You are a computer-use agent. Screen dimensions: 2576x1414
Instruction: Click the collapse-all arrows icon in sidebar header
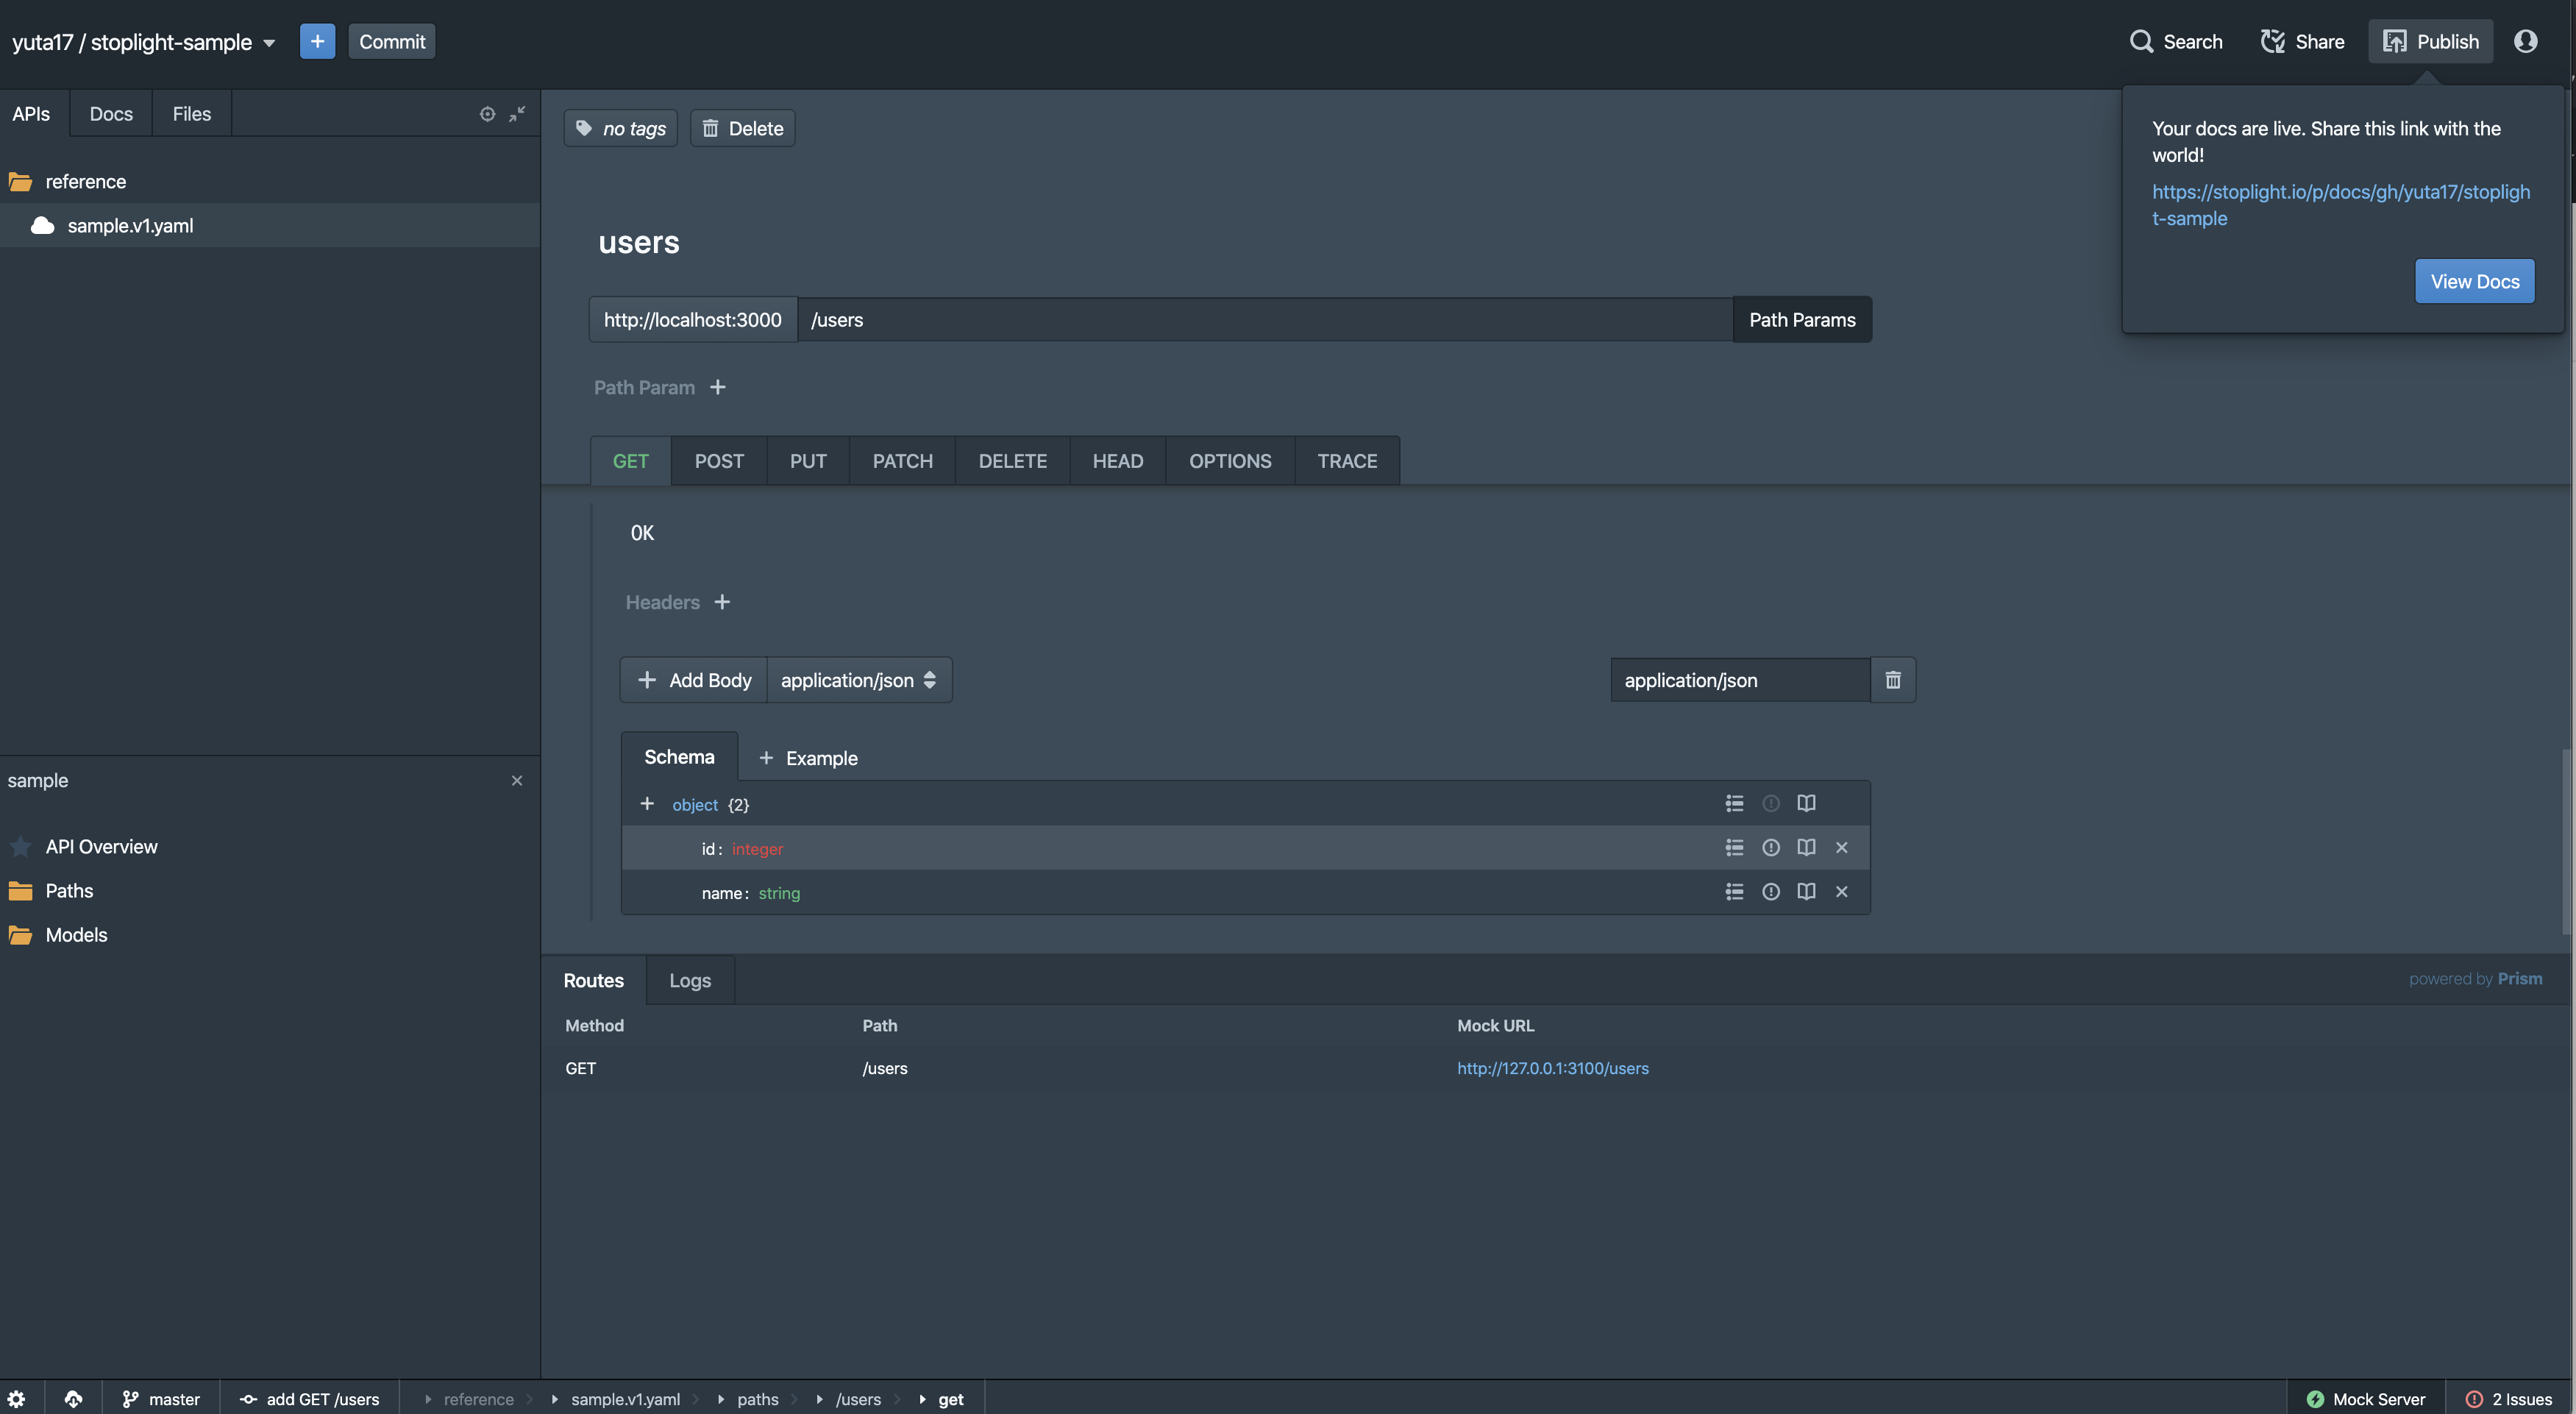[517, 114]
